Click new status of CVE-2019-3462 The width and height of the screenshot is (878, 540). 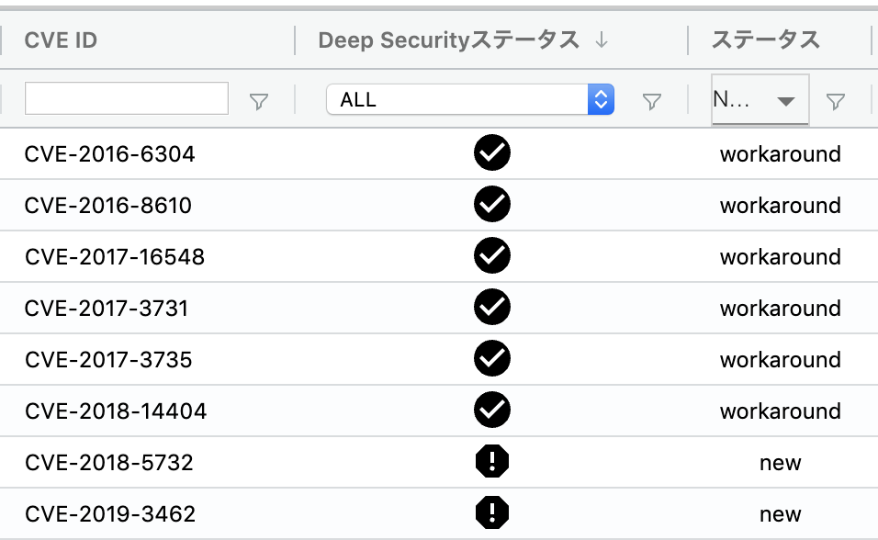pos(780,514)
